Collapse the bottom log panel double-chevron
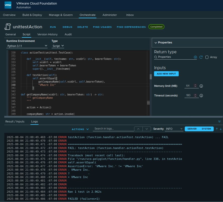 pos(219,121)
